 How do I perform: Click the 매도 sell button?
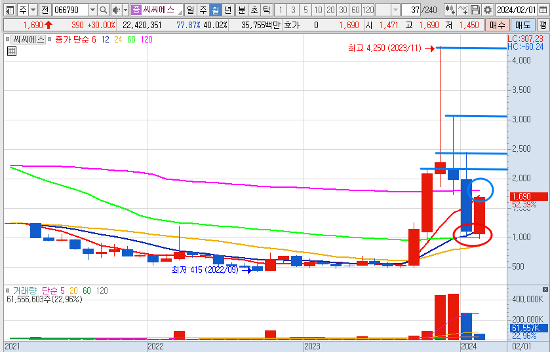522,26
